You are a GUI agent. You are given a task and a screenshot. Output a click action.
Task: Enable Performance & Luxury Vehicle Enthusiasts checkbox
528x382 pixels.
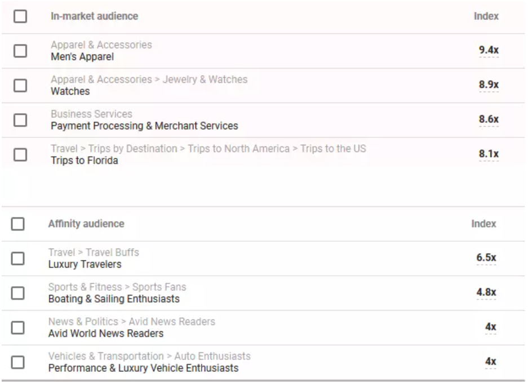18,362
